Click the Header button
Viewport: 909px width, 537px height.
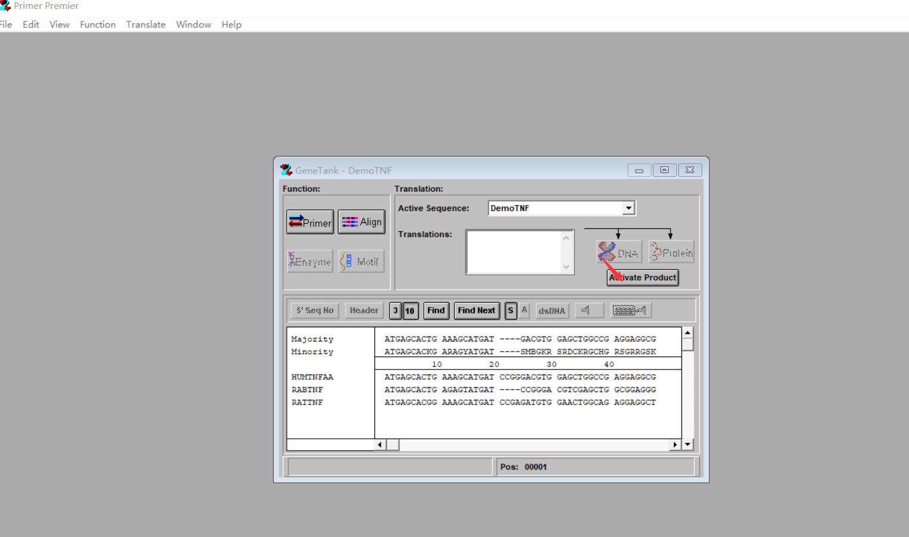[x=364, y=311]
